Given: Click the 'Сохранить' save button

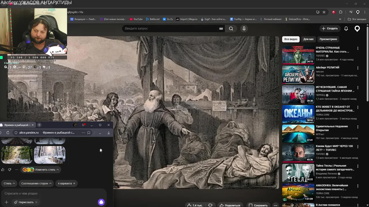Looking at the screenshot, I should (x=258, y=205).
